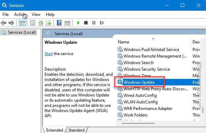Click the Start the service link

(49, 54)
